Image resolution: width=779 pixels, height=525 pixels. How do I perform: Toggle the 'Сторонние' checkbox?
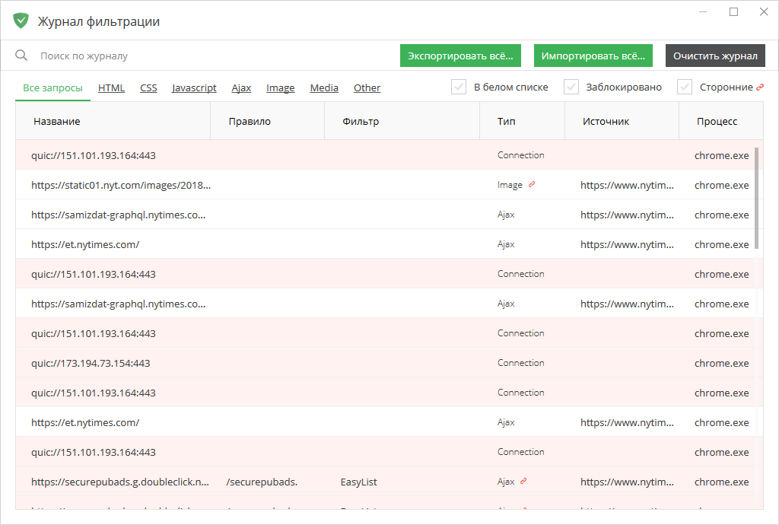pos(685,87)
